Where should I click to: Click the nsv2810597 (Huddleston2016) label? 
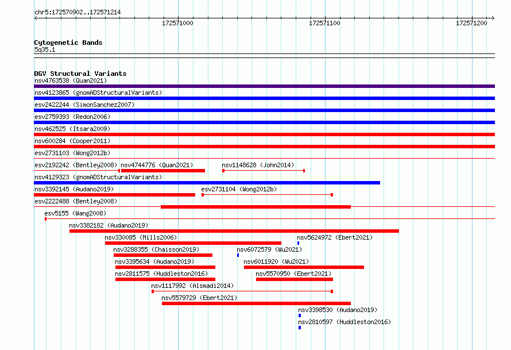[x=344, y=322]
